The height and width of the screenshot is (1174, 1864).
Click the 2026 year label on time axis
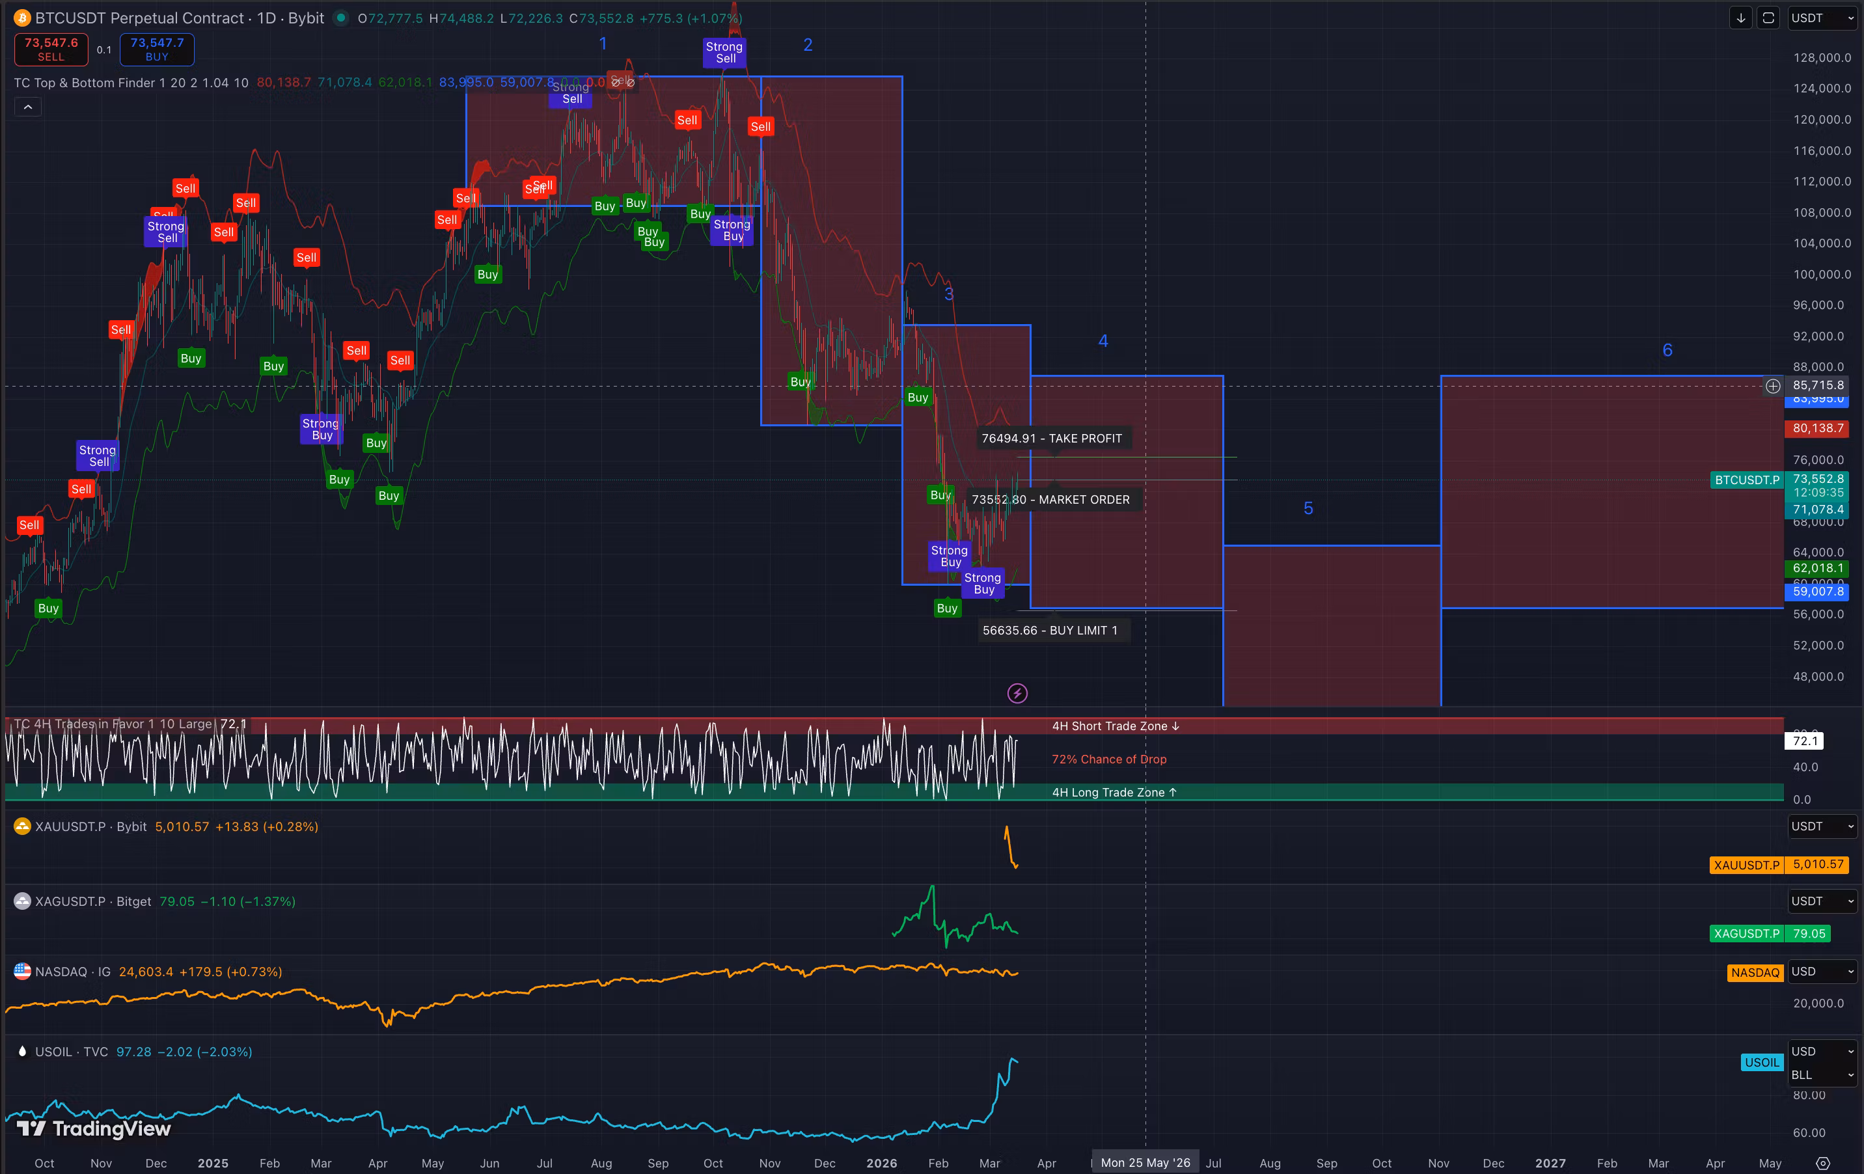click(x=882, y=1163)
